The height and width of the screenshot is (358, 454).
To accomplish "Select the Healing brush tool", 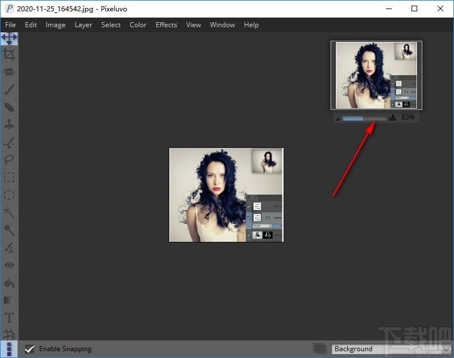I will pyautogui.click(x=9, y=143).
